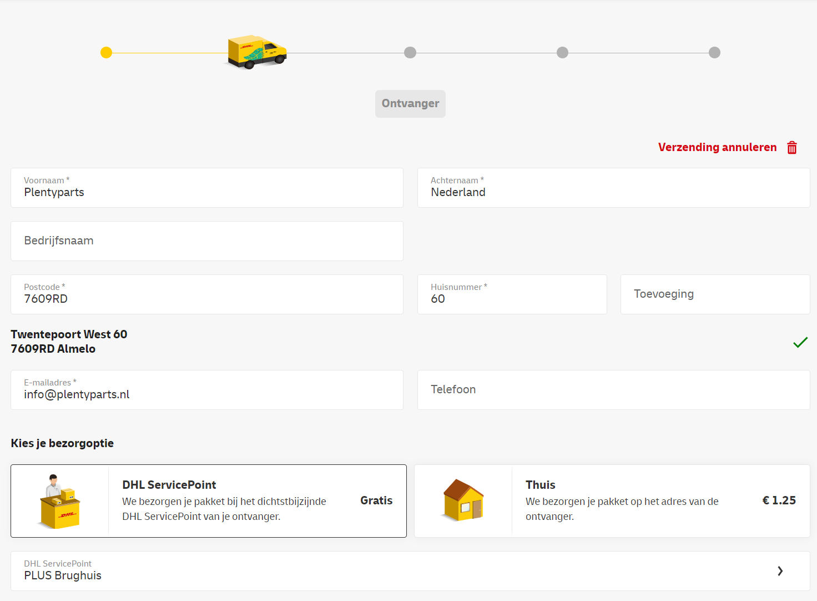817x601 pixels.
Task: Click the yellow first step progress dot
Action: (106, 53)
